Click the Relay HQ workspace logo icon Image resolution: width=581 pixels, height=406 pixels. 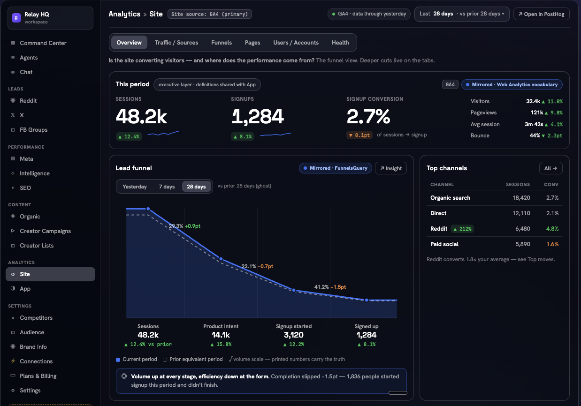click(16, 18)
